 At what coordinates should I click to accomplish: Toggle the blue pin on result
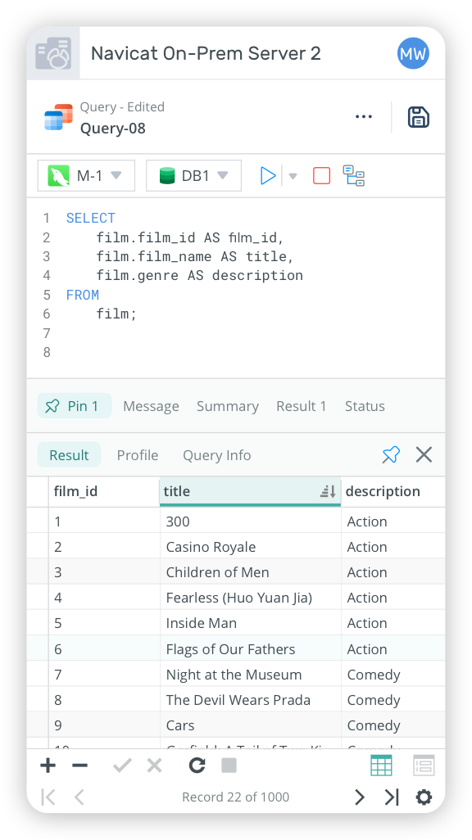pos(391,455)
